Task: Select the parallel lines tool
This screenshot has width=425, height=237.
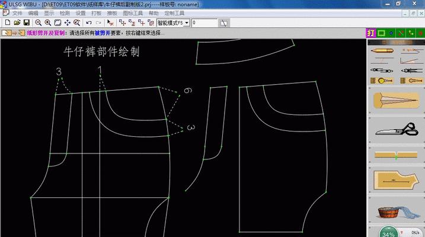Action: click(382, 60)
